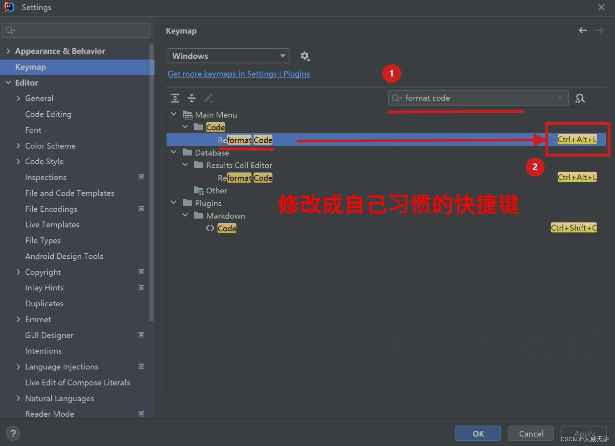The height and width of the screenshot is (446, 615).
Task: Click the Get more keymaps link
Action: [x=238, y=74]
